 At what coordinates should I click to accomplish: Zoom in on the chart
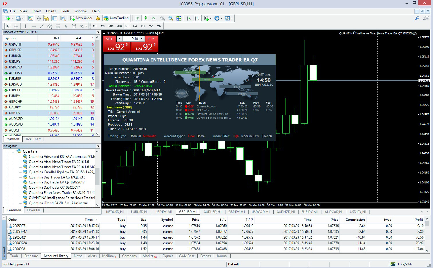(x=163, y=18)
